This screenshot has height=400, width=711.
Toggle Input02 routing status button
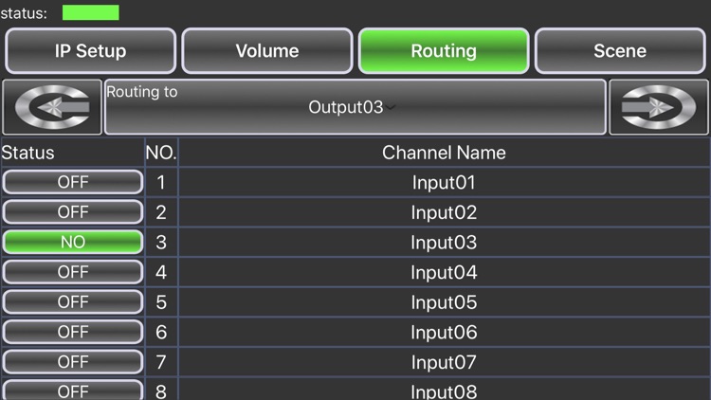[73, 212]
